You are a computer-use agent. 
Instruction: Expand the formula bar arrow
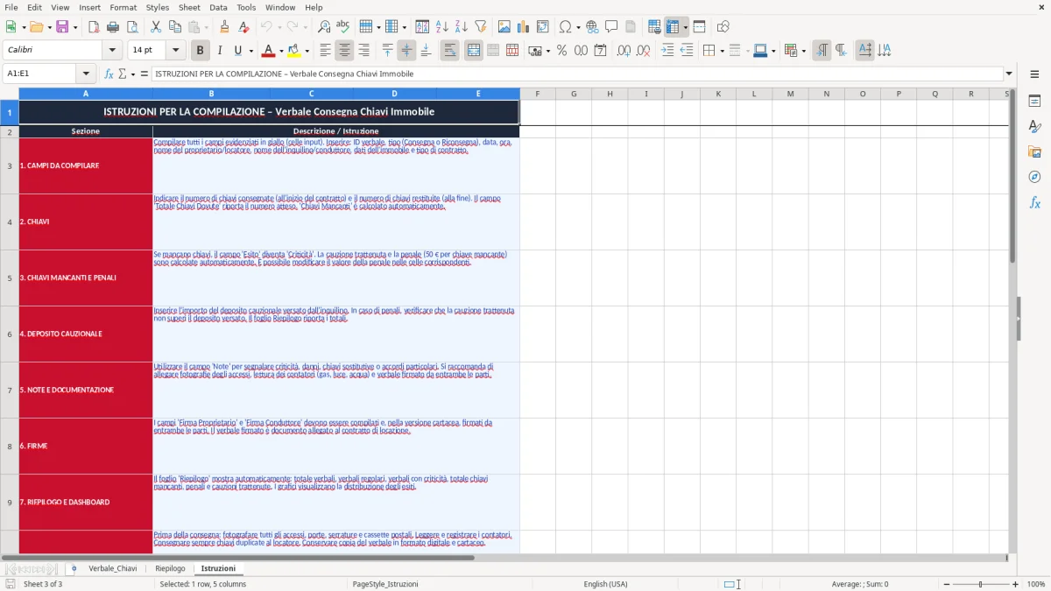[1009, 74]
